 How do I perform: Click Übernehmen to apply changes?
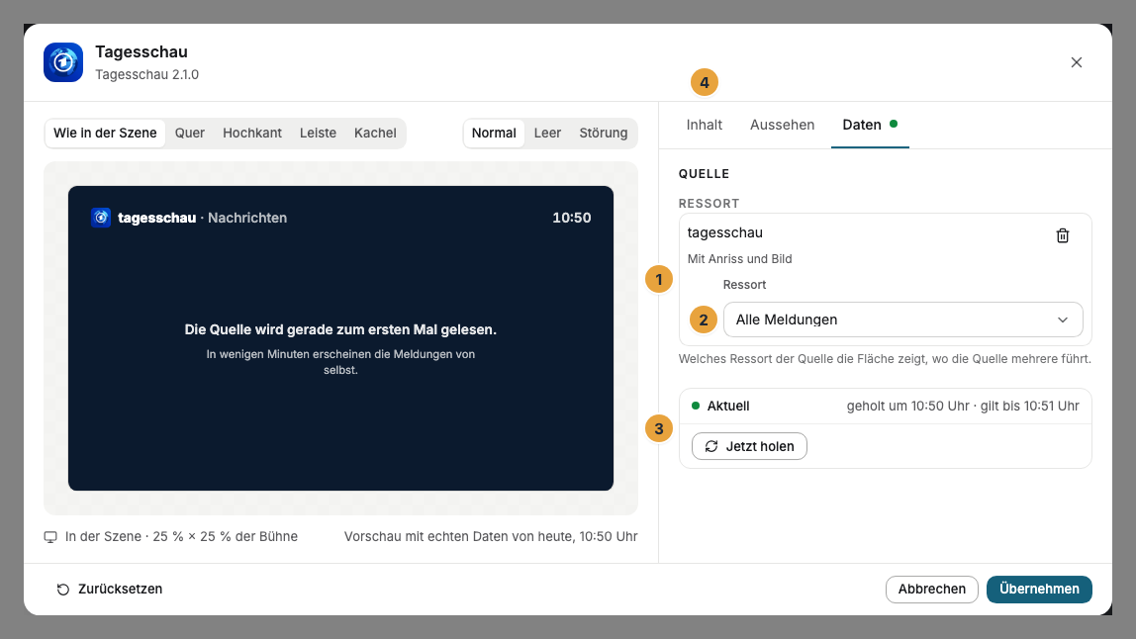[x=1039, y=589]
